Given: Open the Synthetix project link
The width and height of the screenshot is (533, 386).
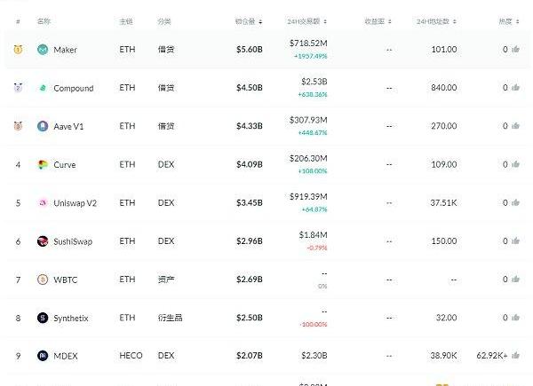Looking at the screenshot, I should click(71, 319).
